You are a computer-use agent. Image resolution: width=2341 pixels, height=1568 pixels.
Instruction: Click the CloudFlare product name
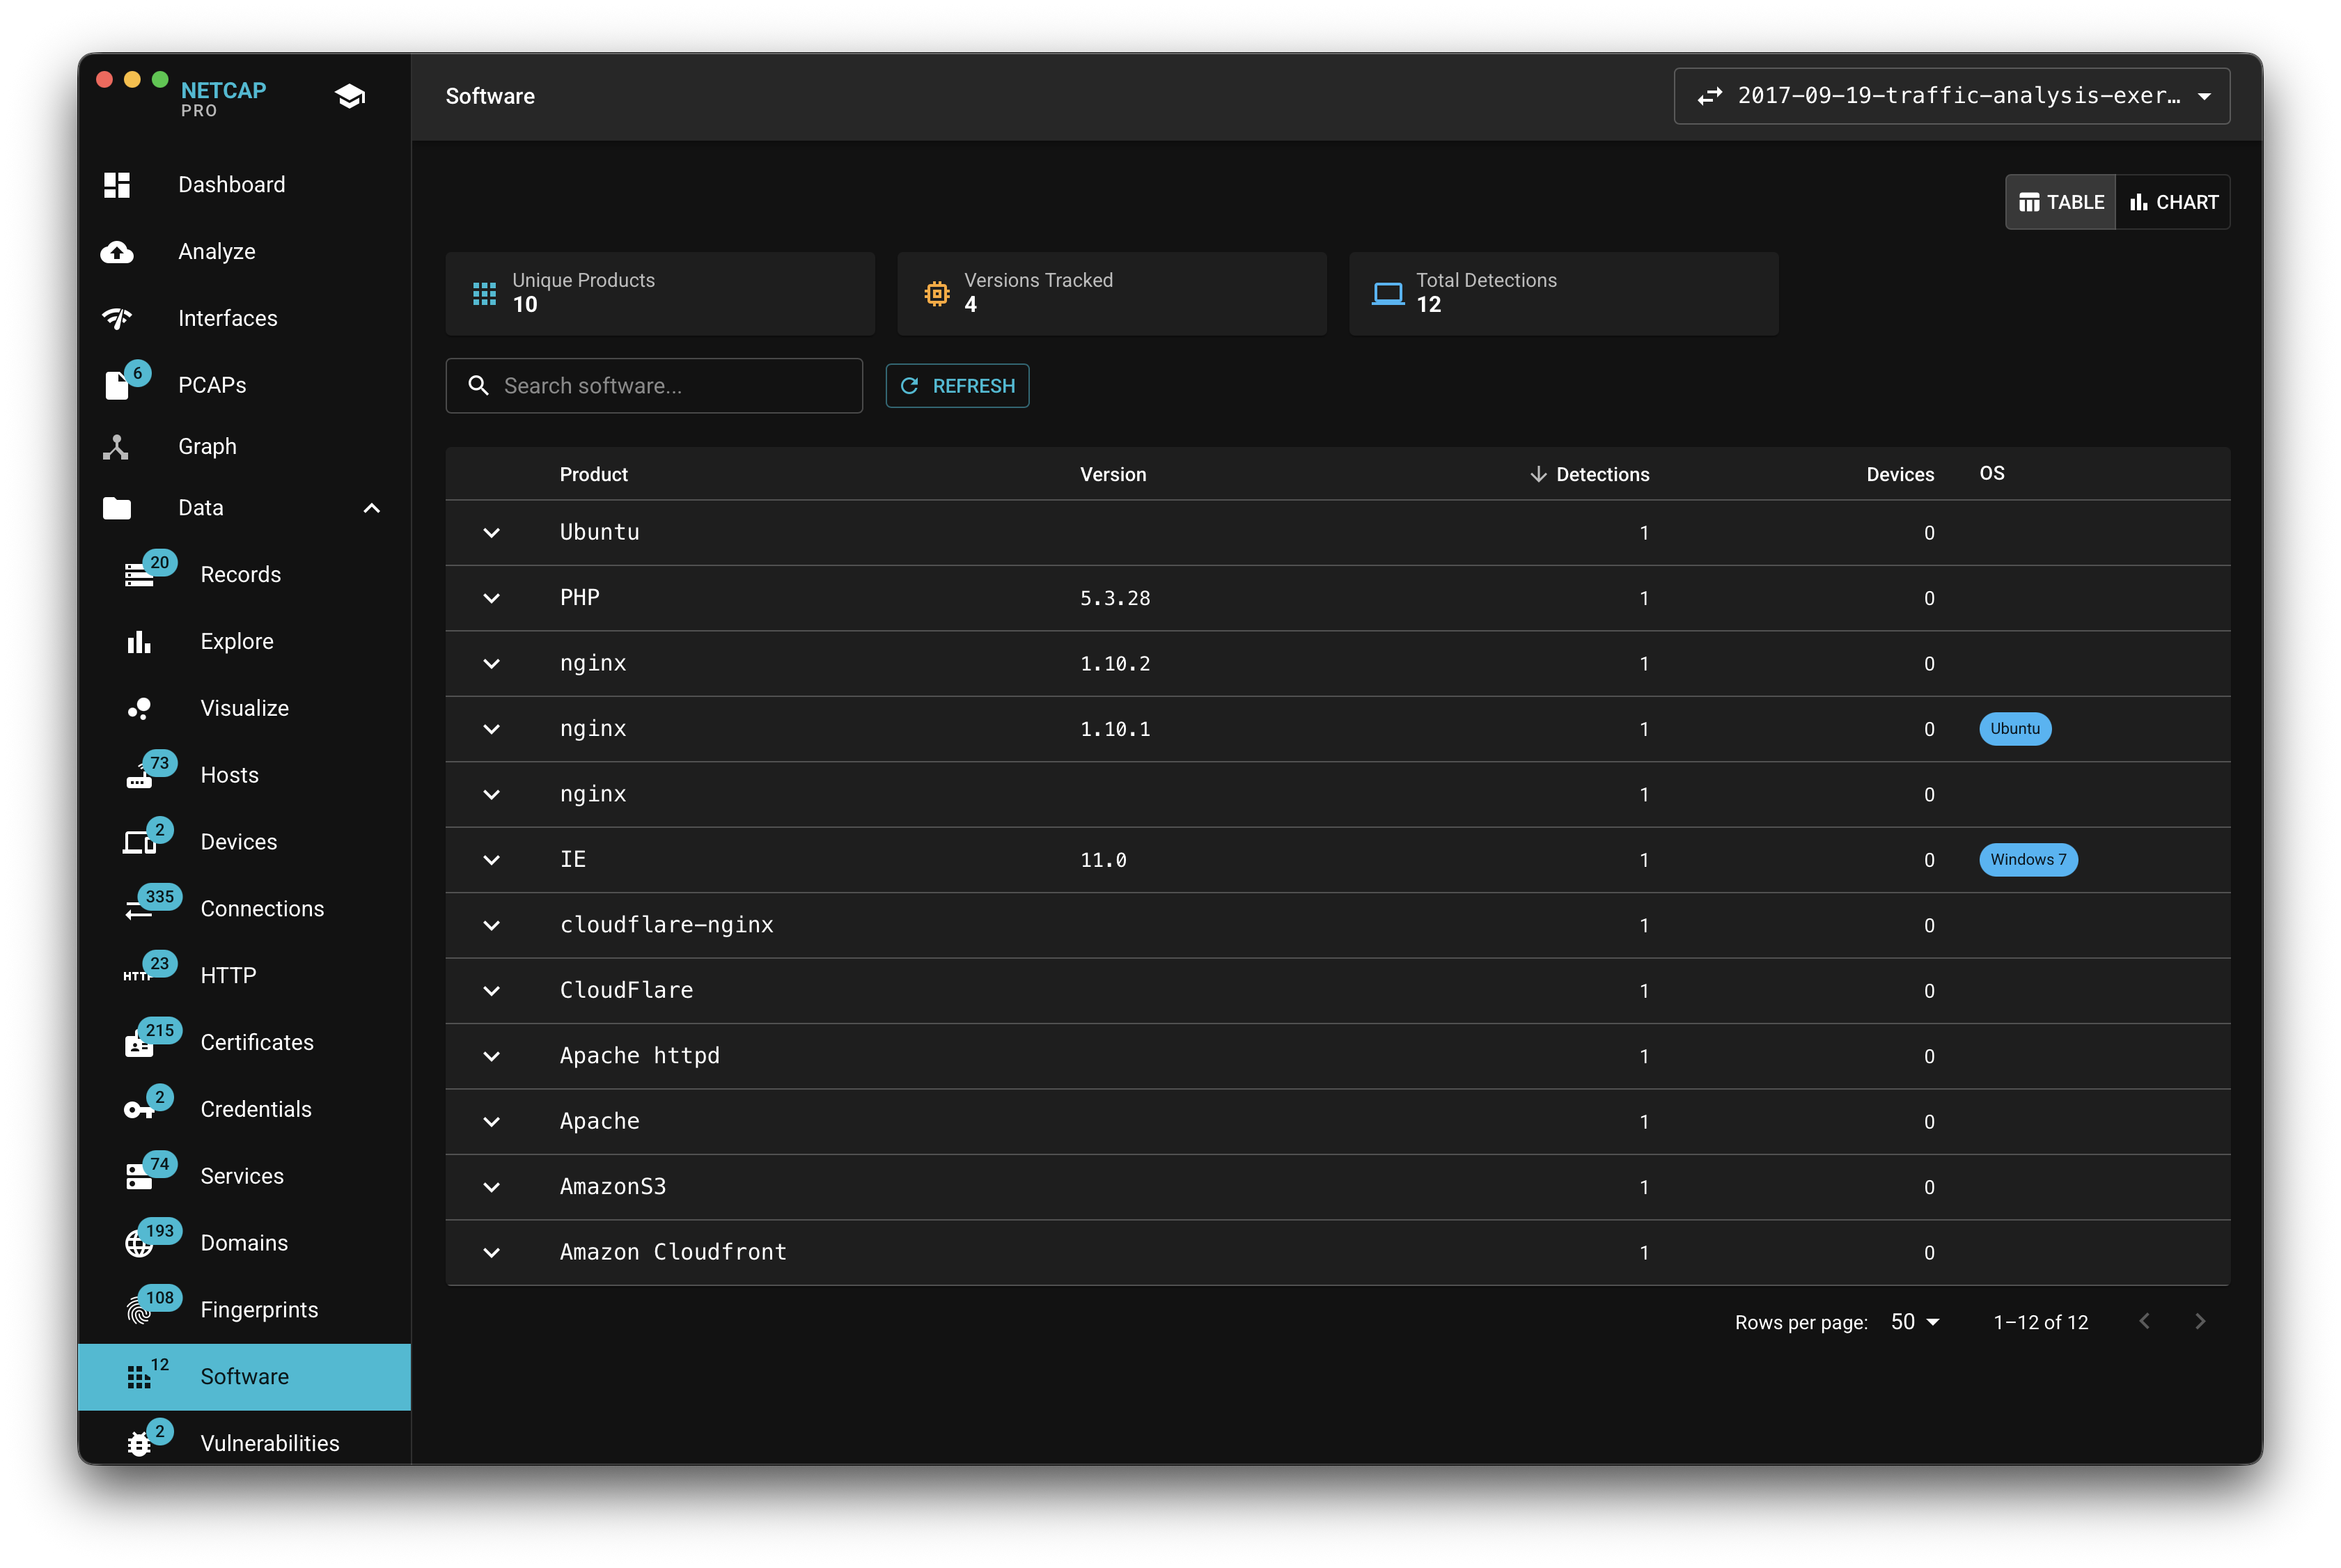pos(626,990)
